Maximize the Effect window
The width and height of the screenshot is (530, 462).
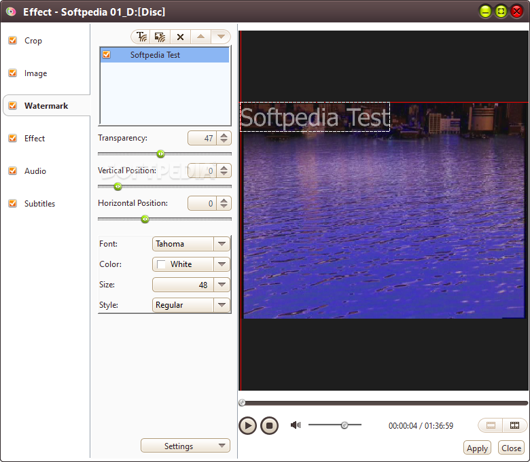(x=501, y=12)
